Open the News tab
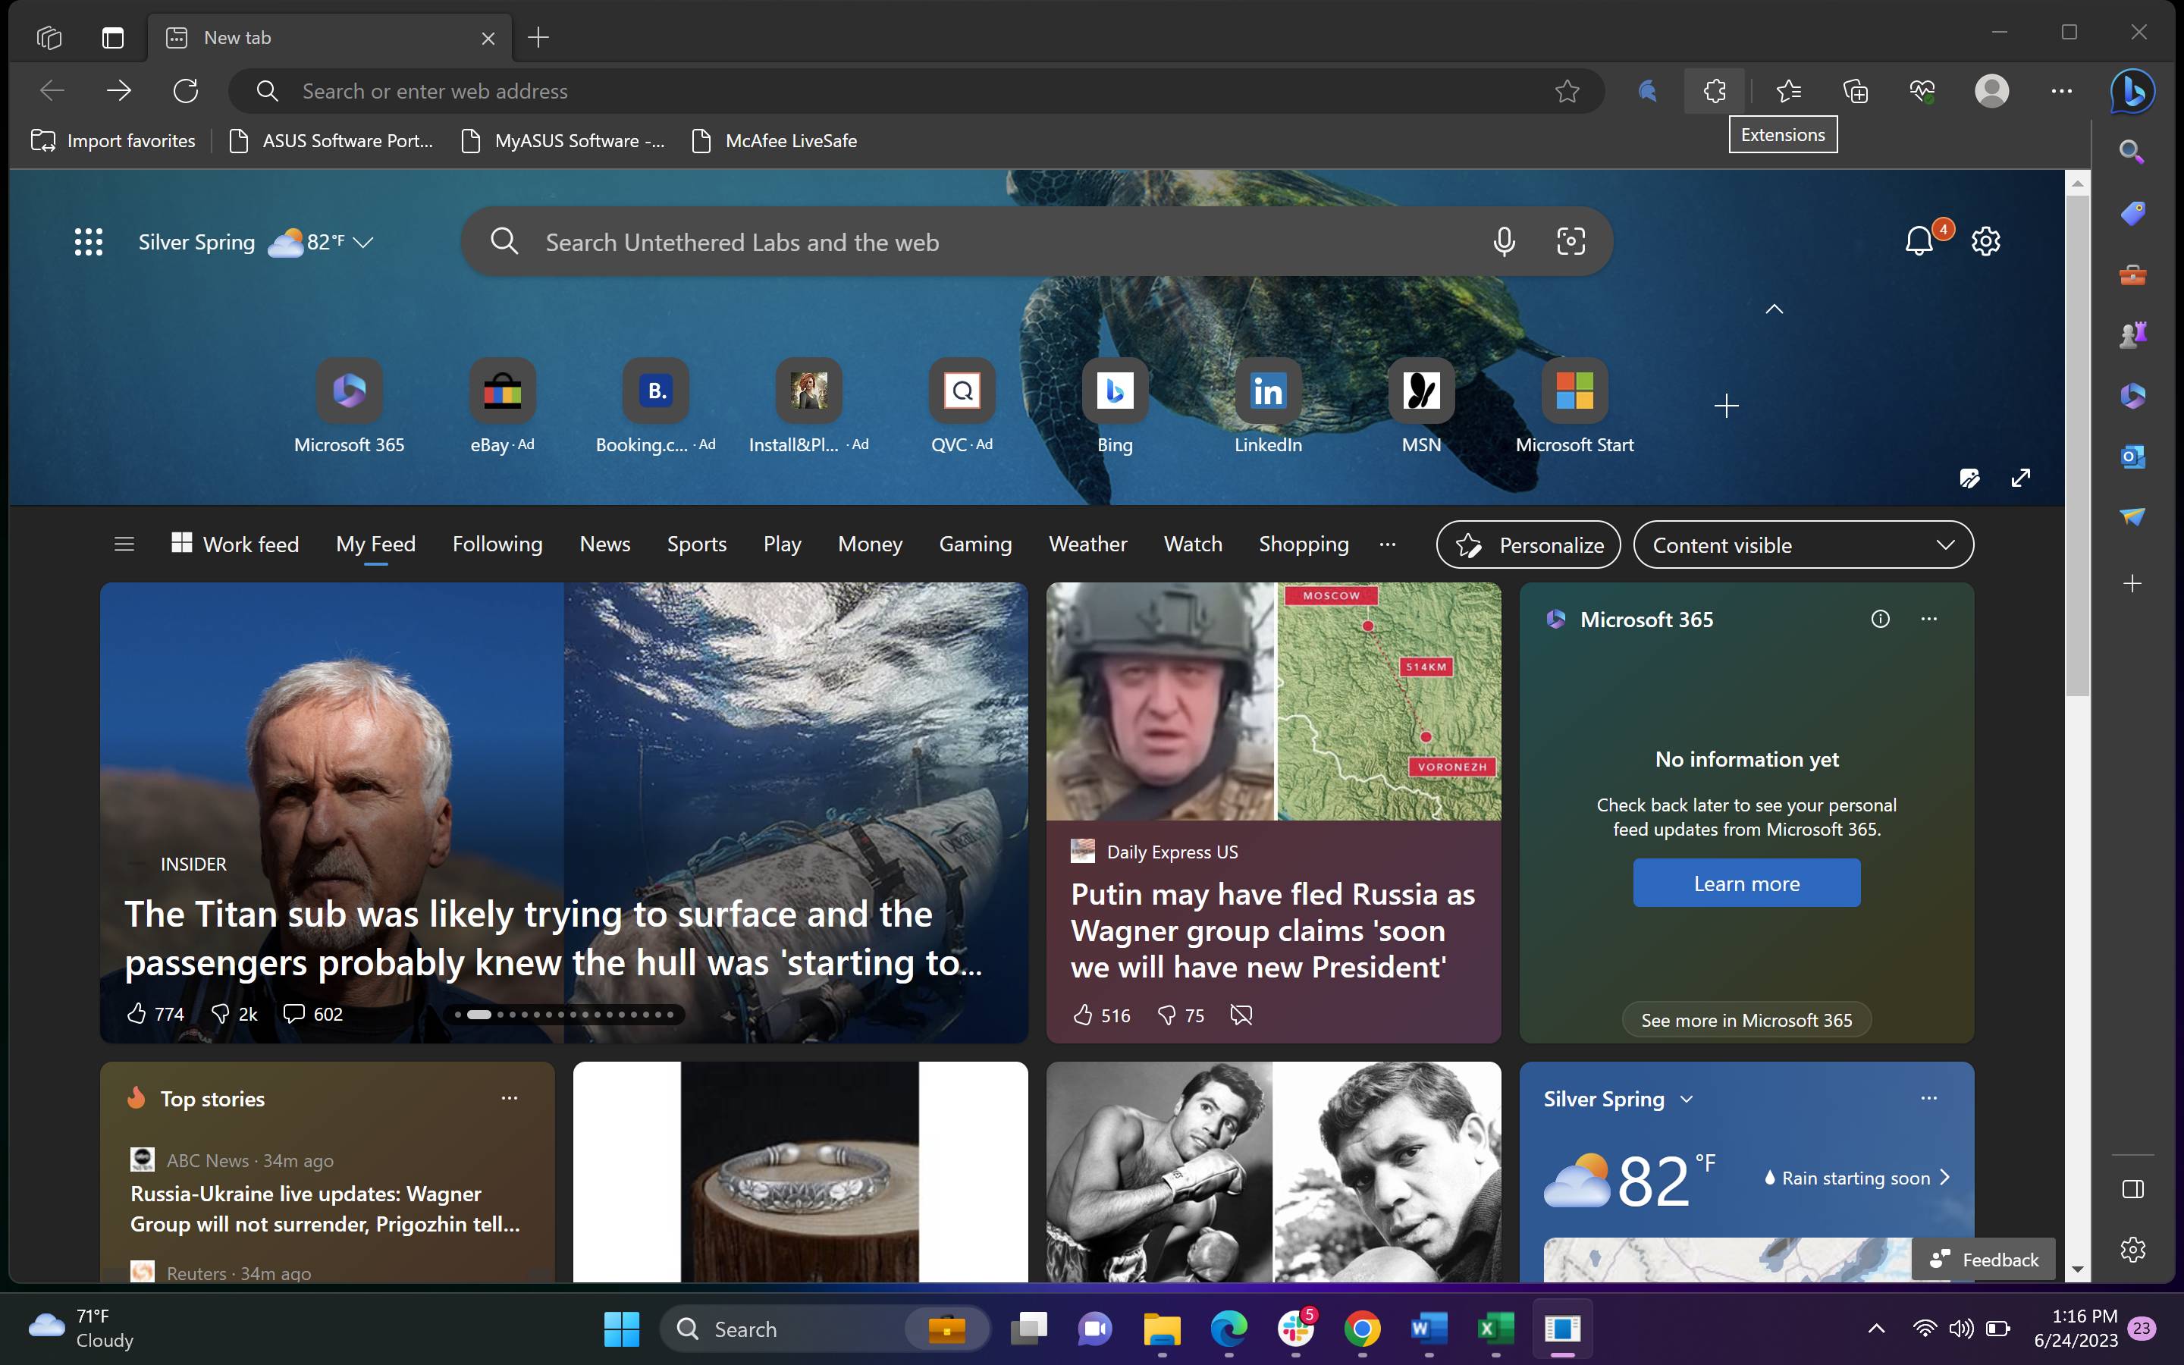 604,544
